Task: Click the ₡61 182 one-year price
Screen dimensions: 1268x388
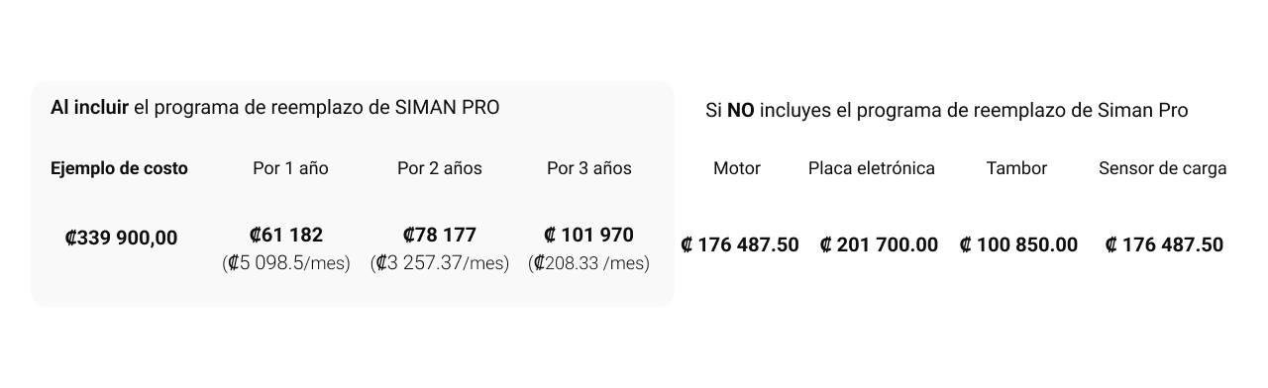Action: click(286, 236)
